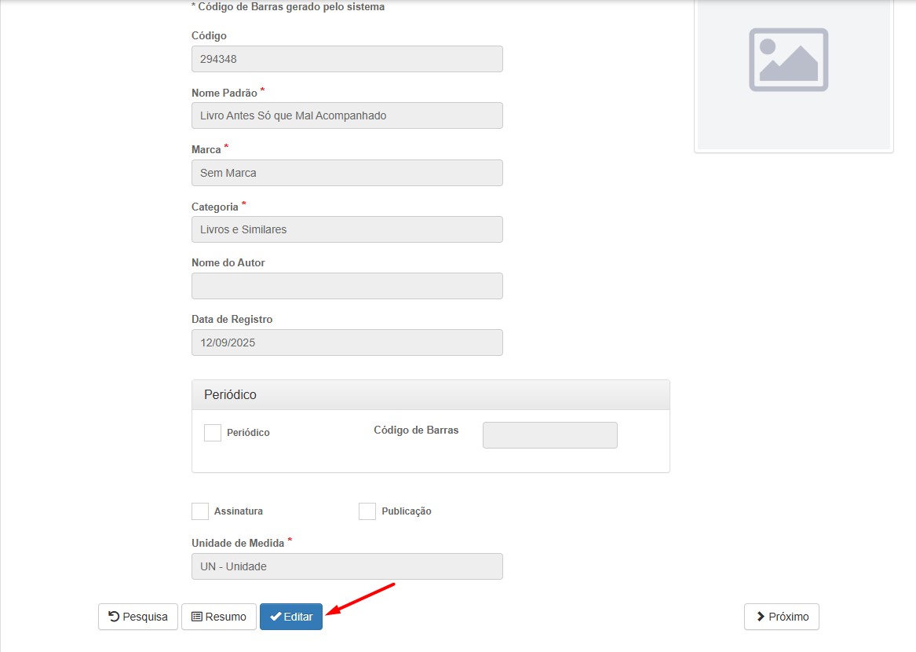Image resolution: width=916 pixels, height=652 pixels.
Task: Click the Código de Barras gerado note
Action: (x=288, y=7)
